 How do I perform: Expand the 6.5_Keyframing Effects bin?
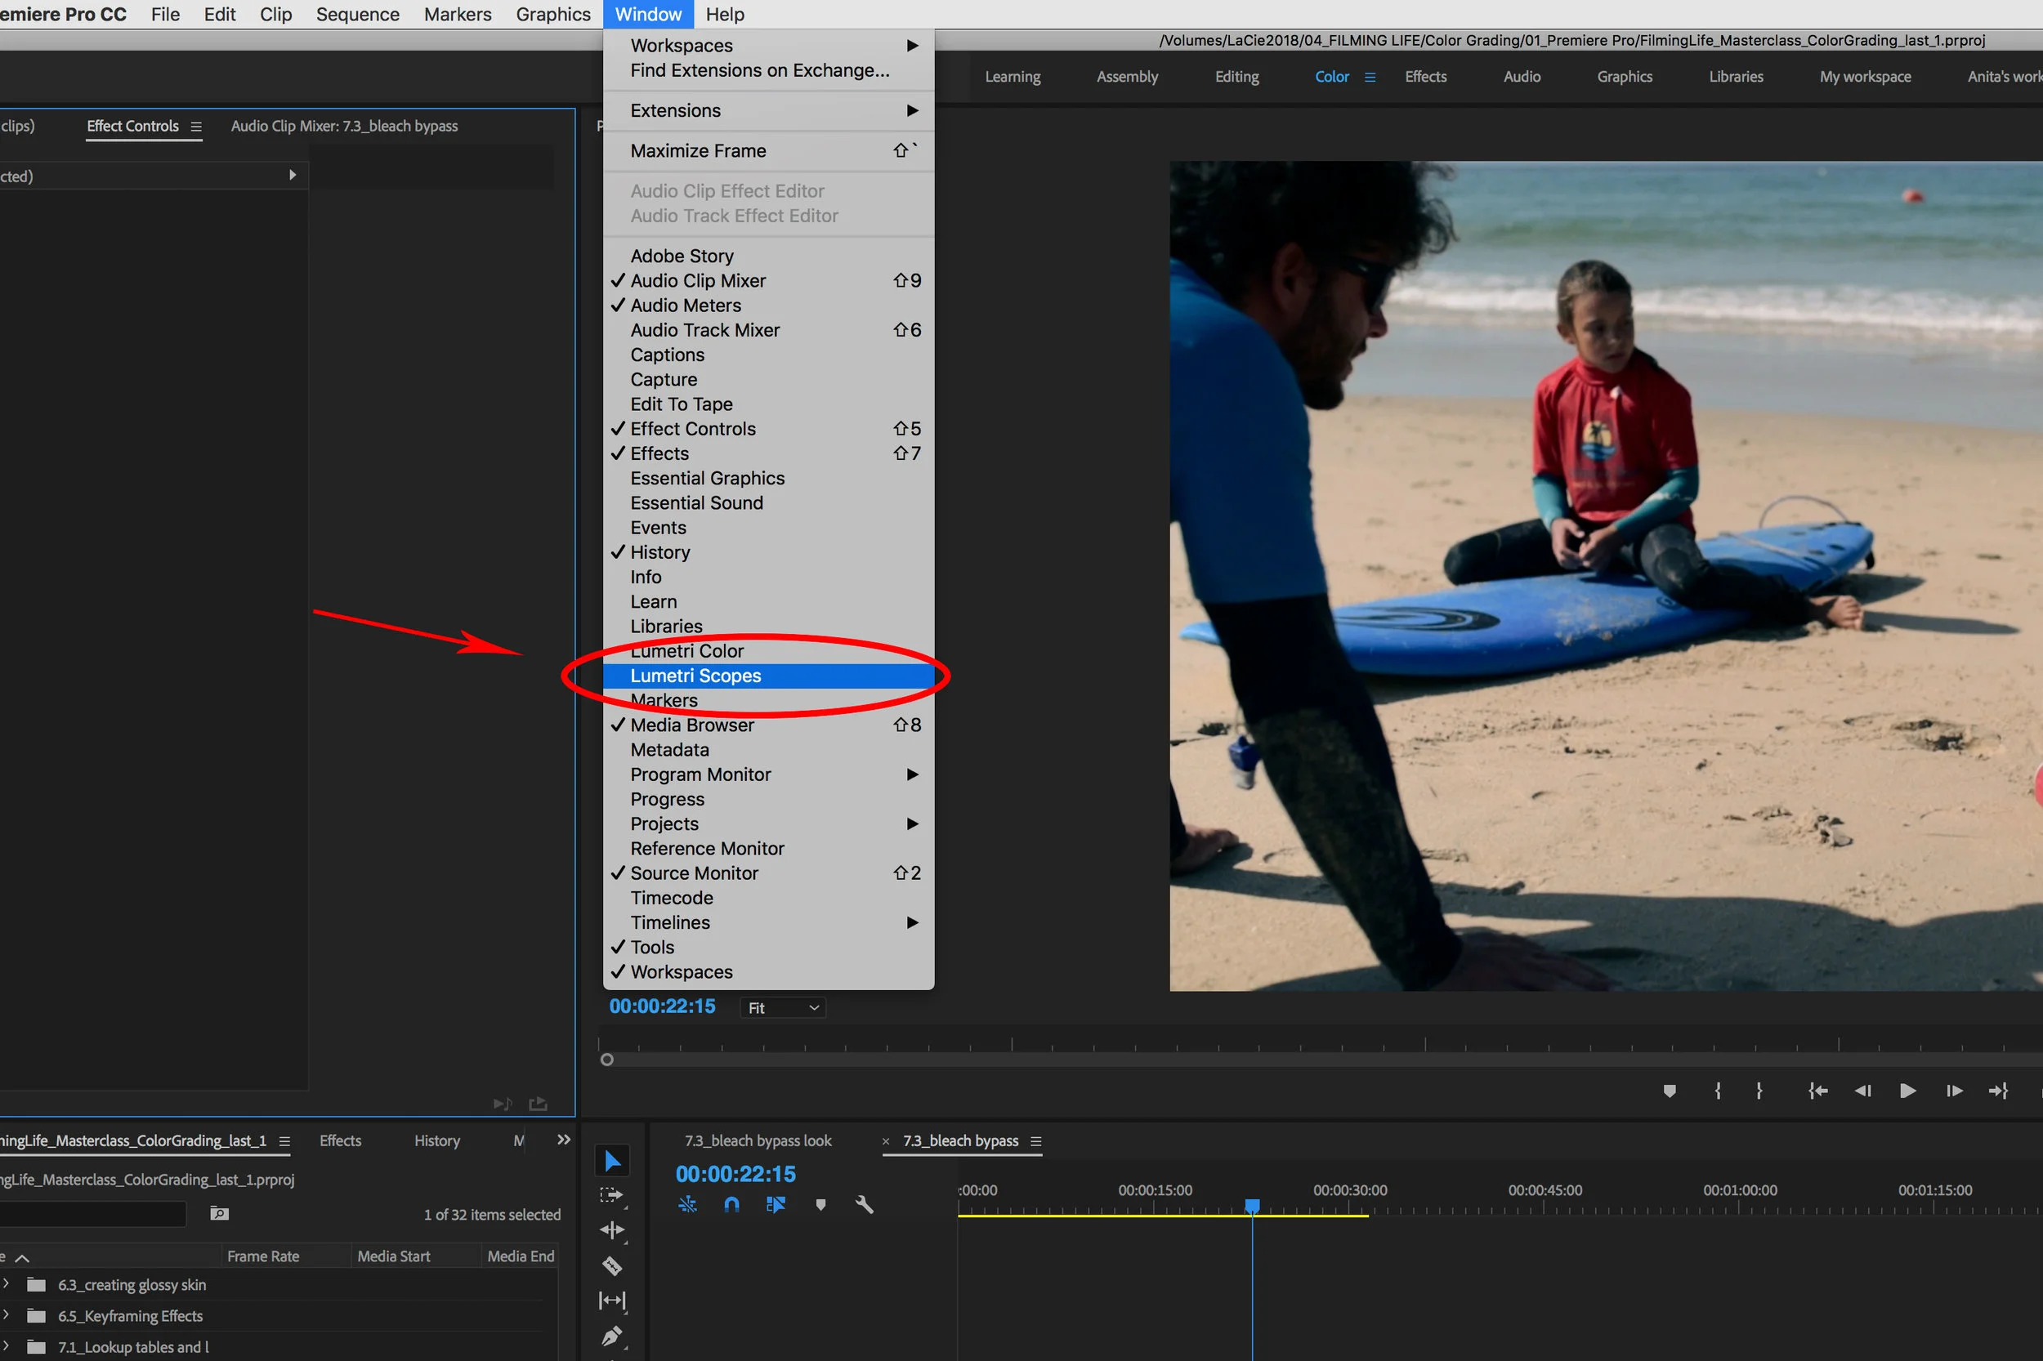click(6, 1315)
